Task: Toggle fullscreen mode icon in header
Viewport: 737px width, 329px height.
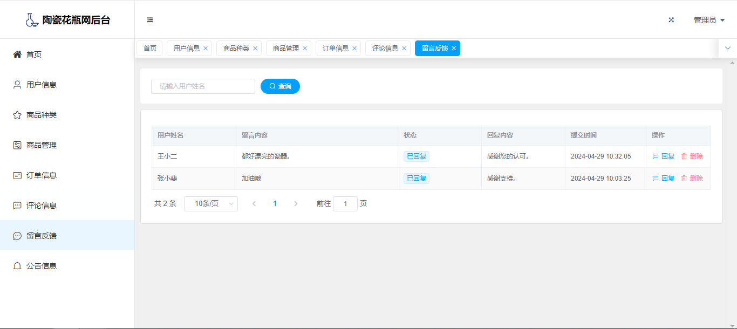Action: pyautogui.click(x=671, y=20)
